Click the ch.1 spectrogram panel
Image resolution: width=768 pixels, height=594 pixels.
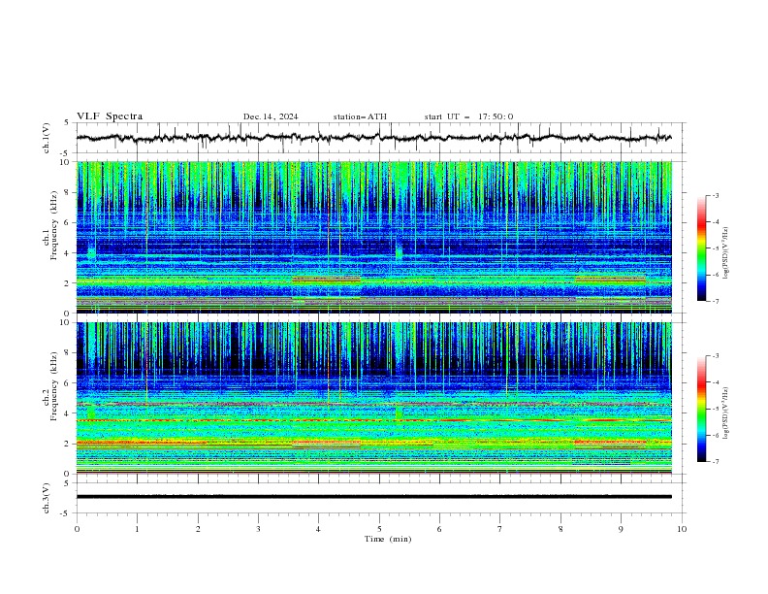(373, 237)
